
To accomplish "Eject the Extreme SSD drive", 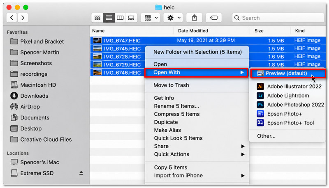I will tap(81, 173).
